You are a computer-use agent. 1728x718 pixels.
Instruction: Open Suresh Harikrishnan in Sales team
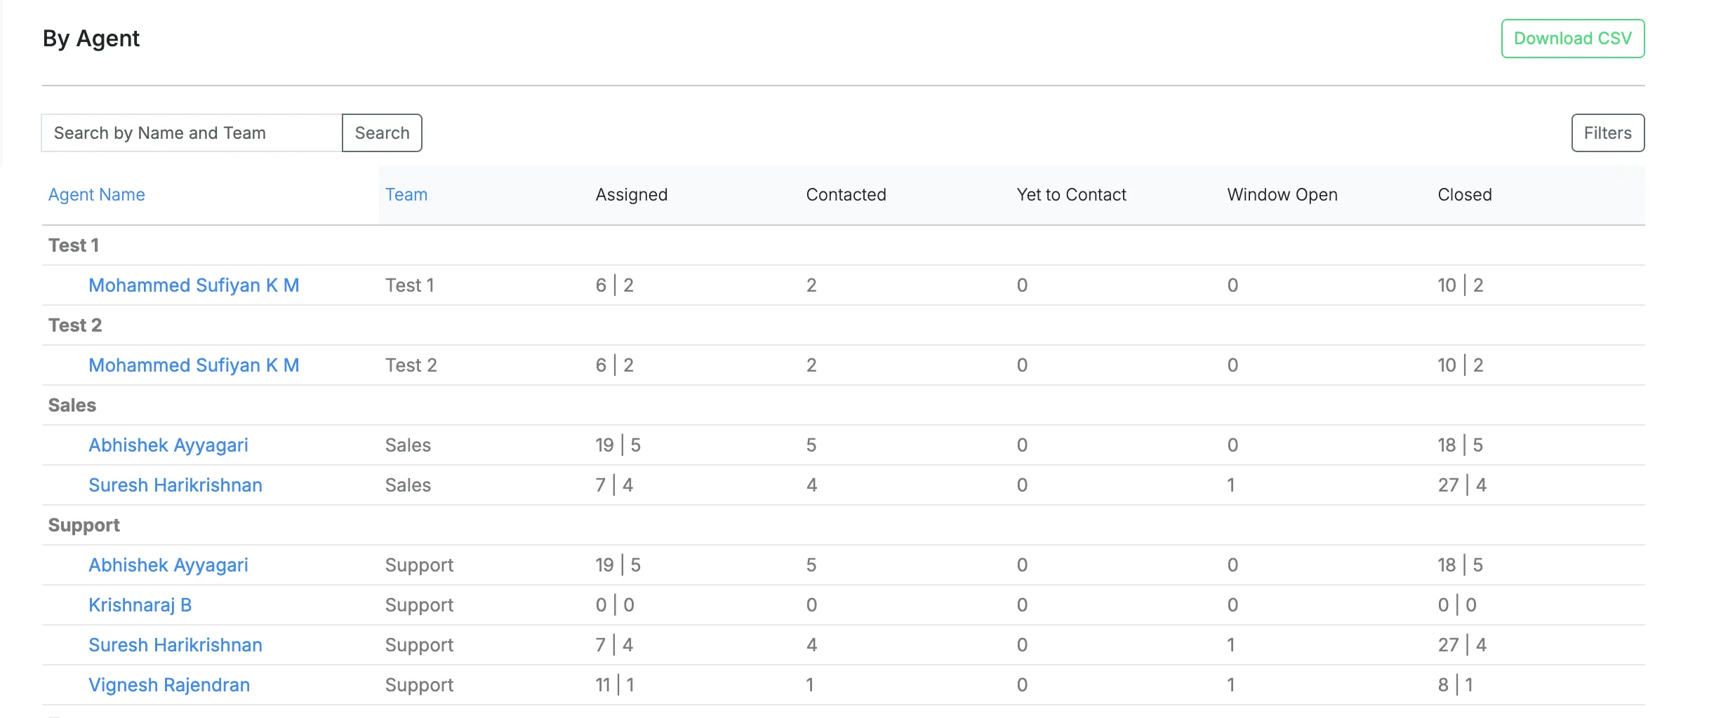click(x=175, y=485)
